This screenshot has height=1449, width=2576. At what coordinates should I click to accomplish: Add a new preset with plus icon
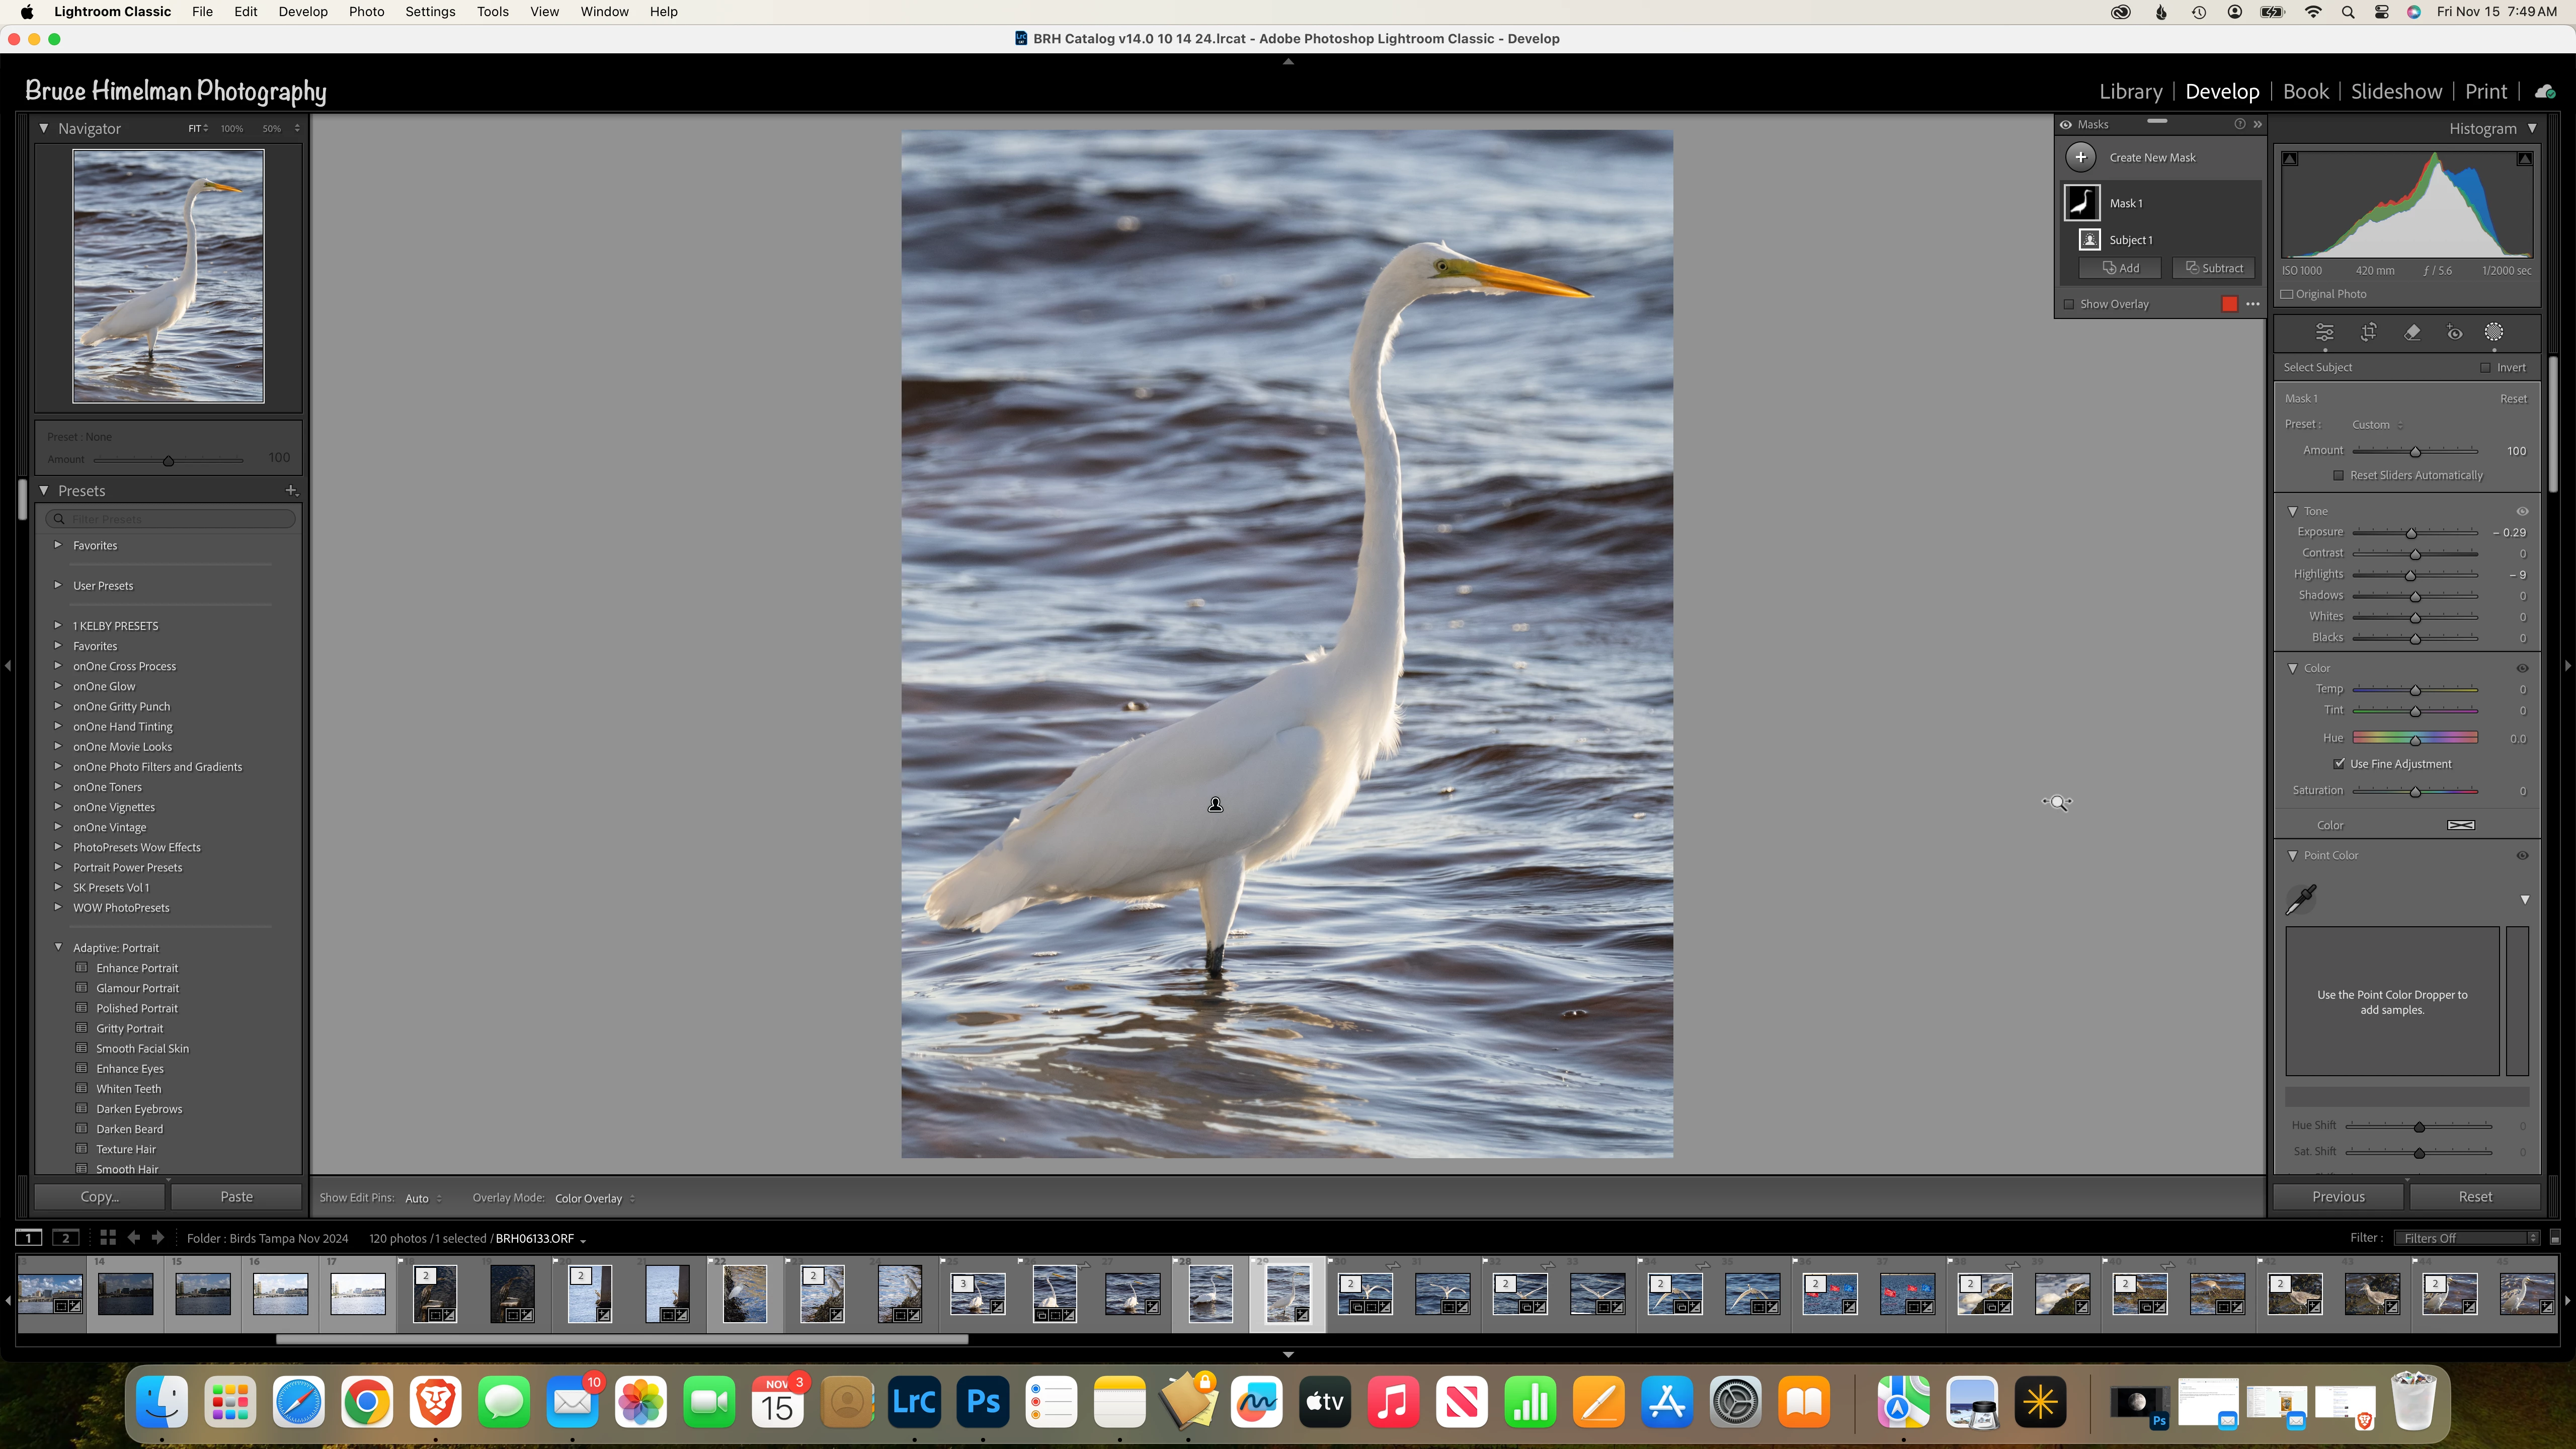291,490
